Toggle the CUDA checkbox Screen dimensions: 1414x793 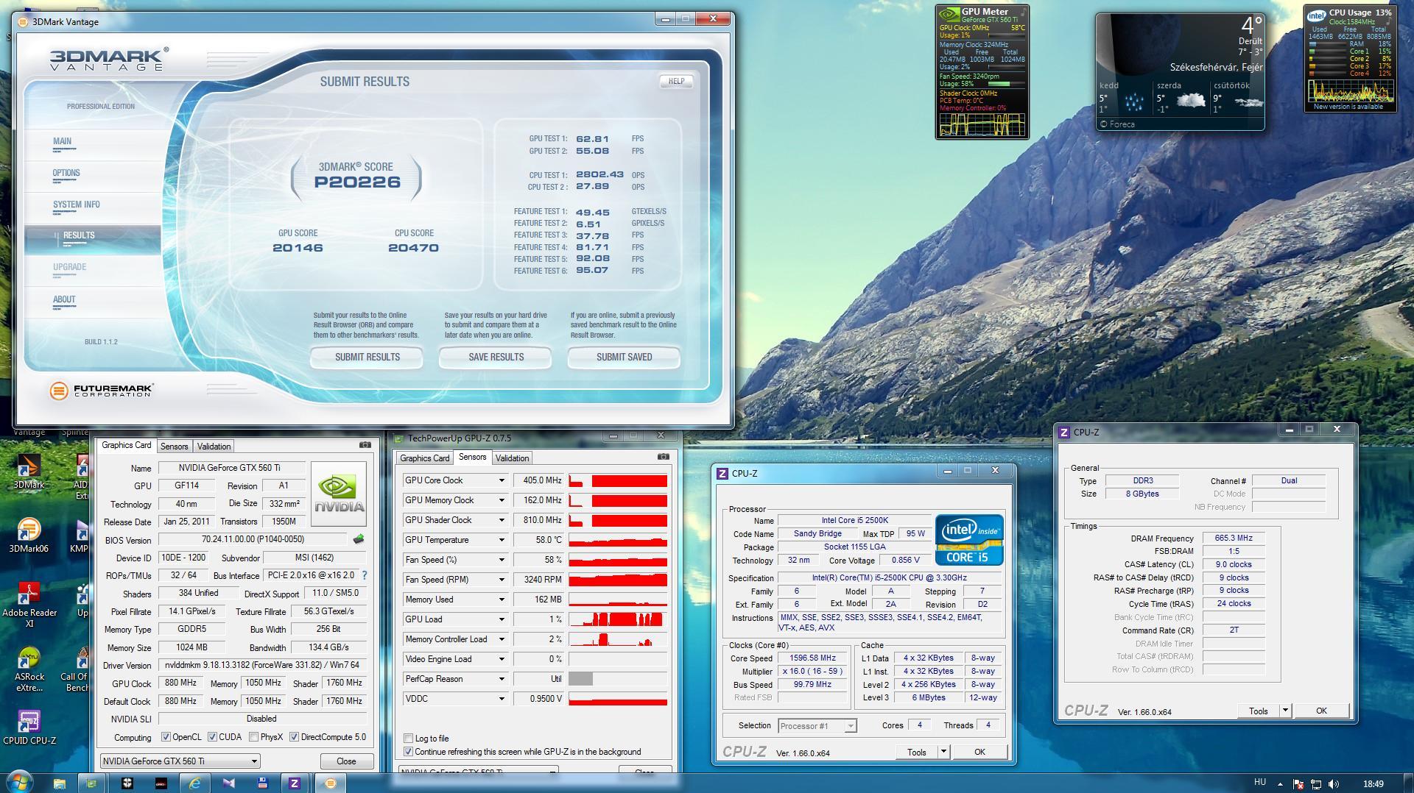(212, 737)
